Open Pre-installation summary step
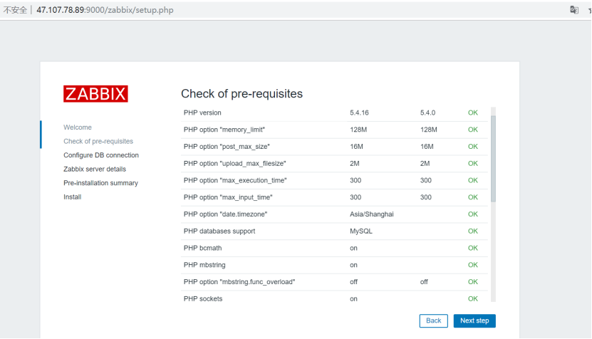 100,183
